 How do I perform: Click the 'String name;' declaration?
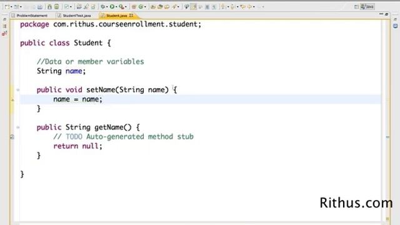point(61,71)
